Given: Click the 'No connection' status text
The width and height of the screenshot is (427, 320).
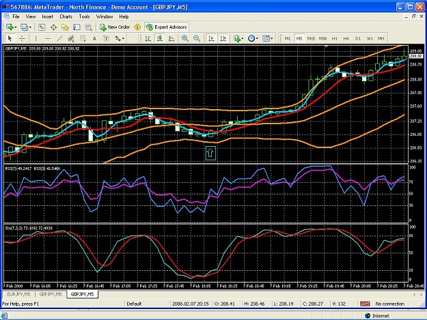Looking at the screenshot, I should click(x=389, y=304).
